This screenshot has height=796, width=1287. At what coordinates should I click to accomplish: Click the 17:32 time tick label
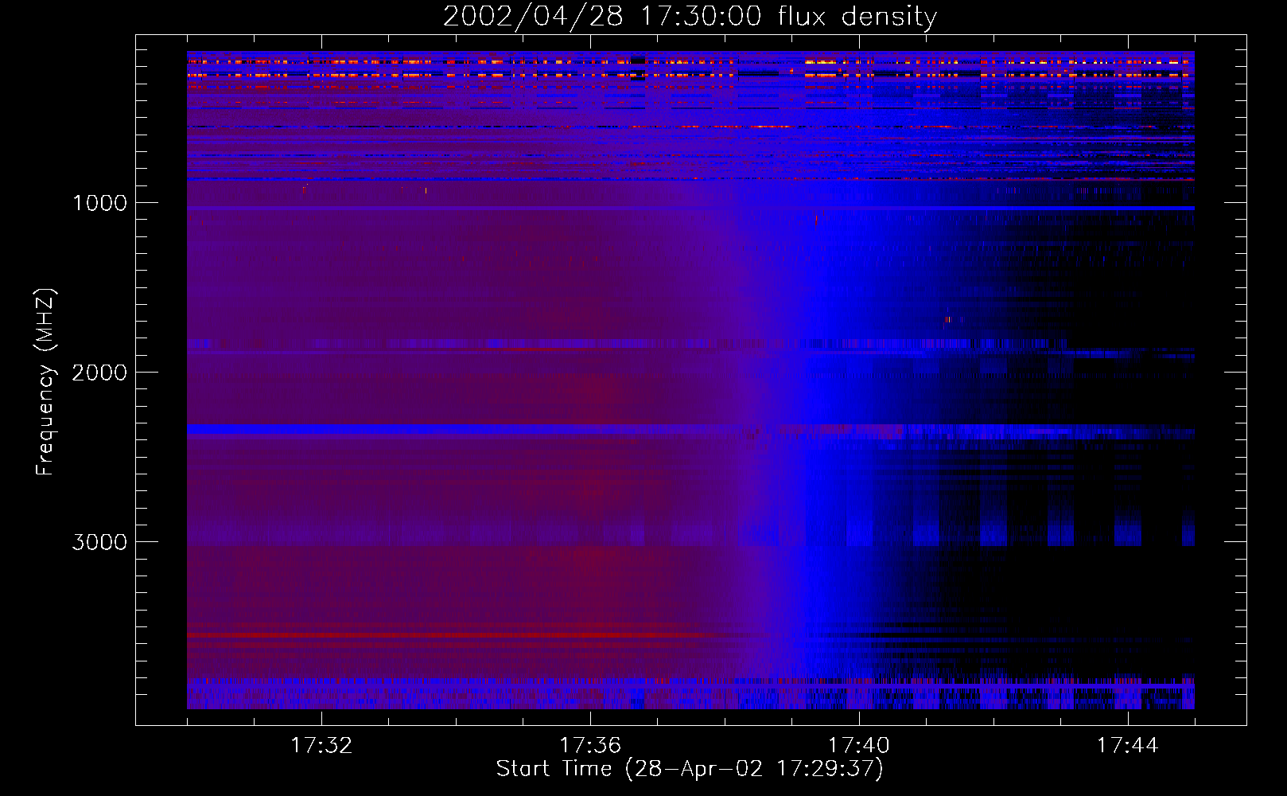tap(321, 746)
